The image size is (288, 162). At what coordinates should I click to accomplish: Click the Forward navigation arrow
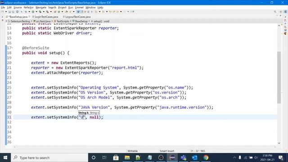pos(125,12)
